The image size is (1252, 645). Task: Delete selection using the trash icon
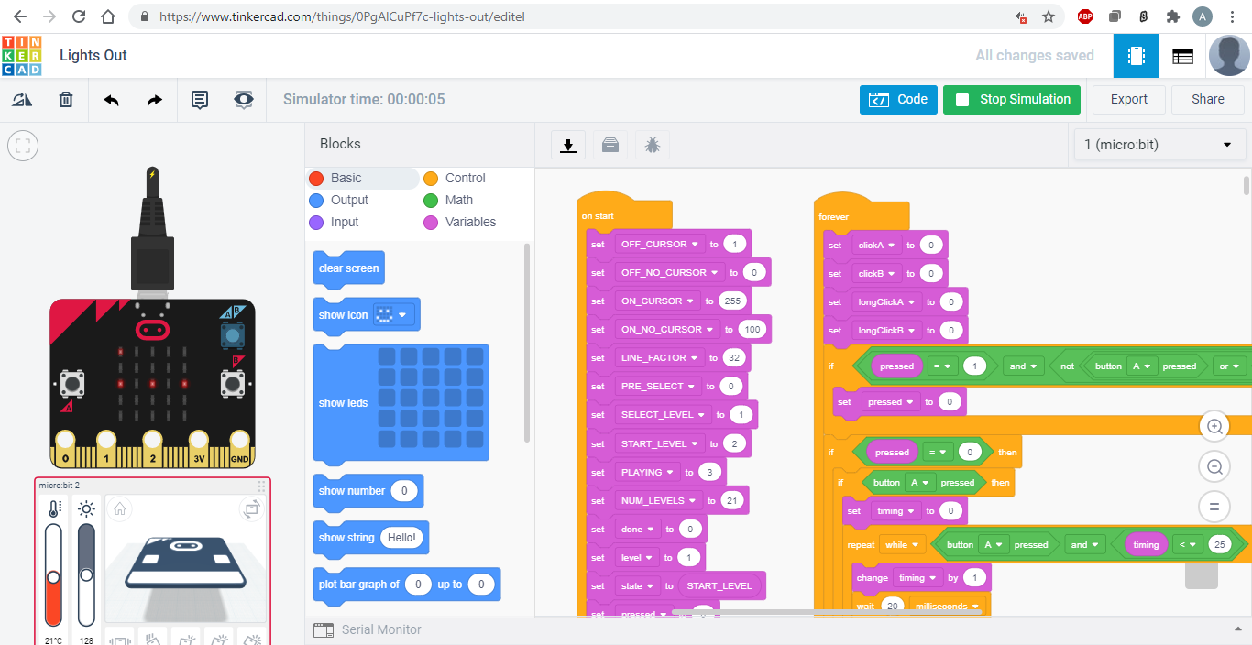pyautogui.click(x=65, y=99)
